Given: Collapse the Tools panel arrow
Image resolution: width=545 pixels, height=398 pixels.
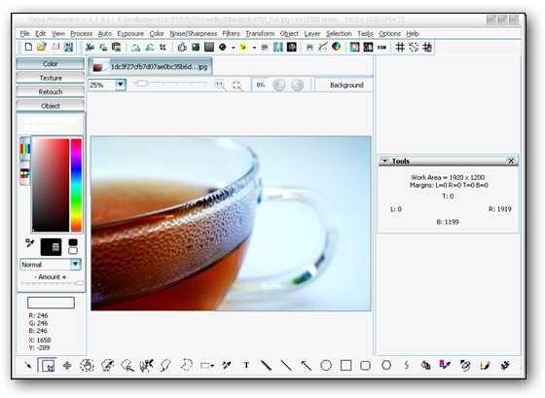Looking at the screenshot, I should (384, 161).
